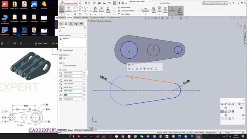
Task: Open Display/Delete Relations tool
Action: (145, 9)
